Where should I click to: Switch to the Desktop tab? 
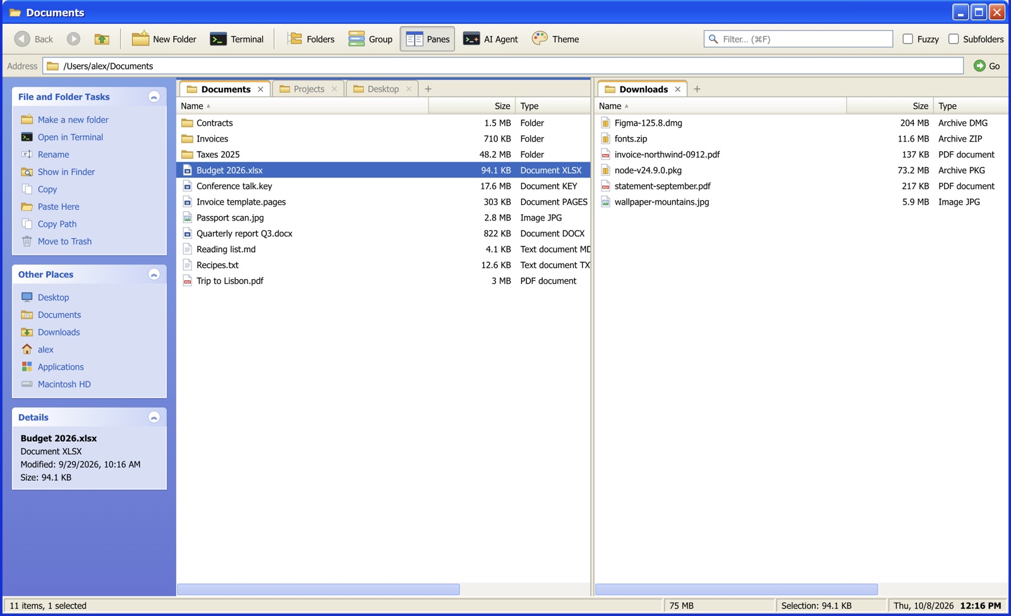tap(382, 89)
